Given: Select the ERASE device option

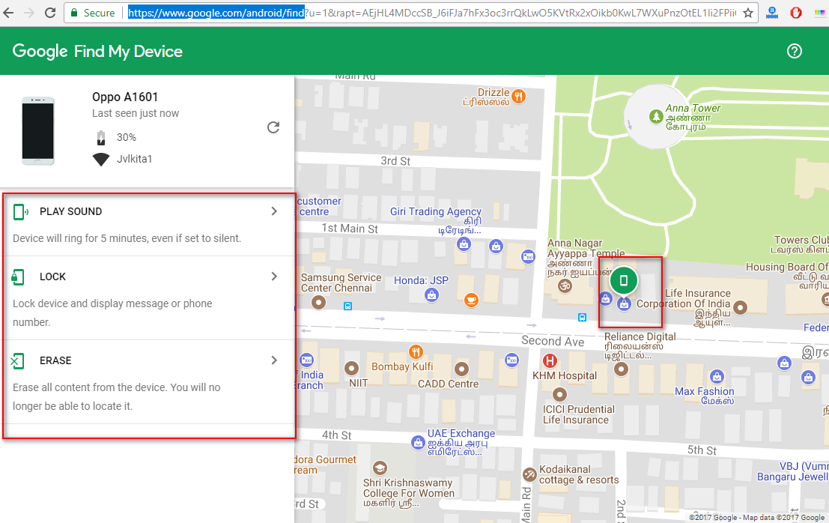Looking at the screenshot, I should (55, 360).
